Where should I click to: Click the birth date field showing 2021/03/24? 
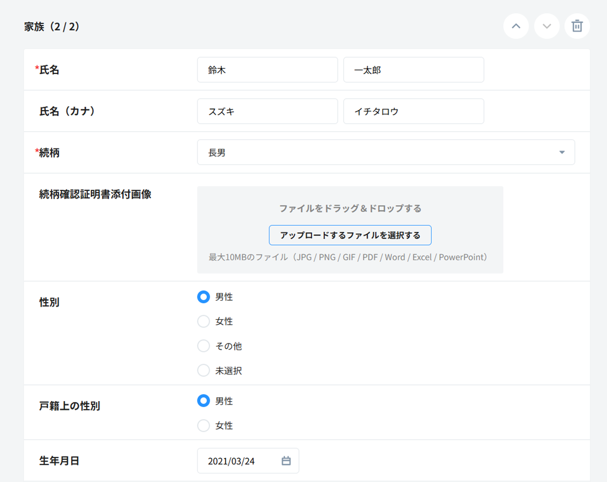pos(238,461)
